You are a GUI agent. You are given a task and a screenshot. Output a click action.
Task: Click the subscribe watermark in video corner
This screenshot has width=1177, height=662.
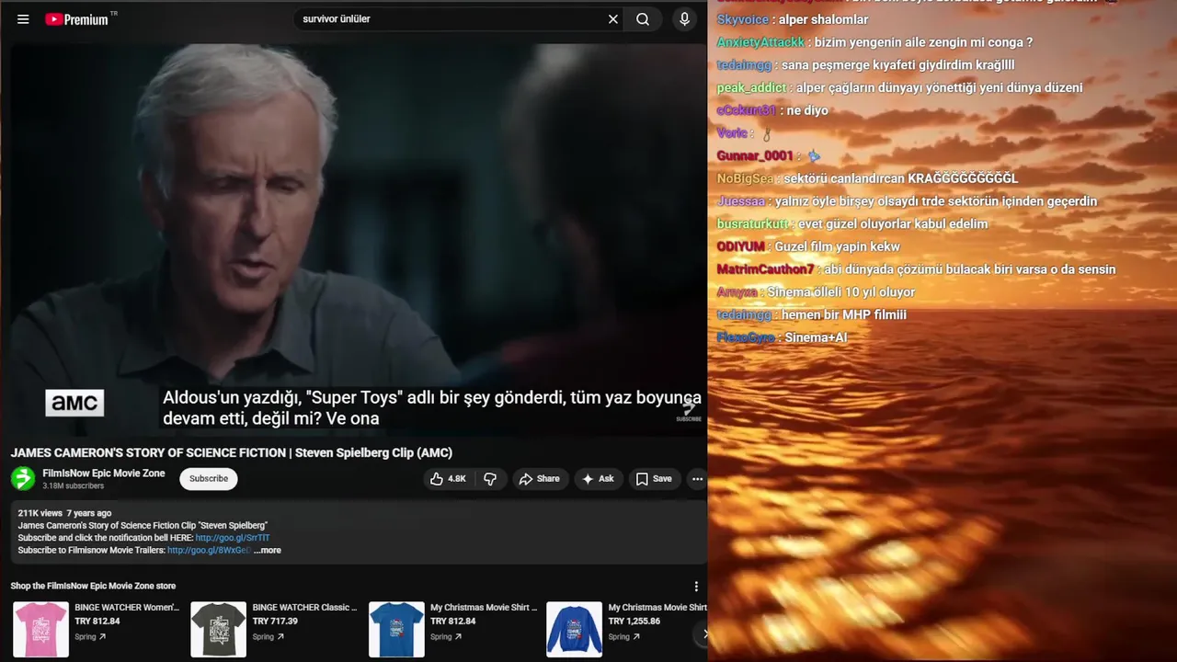[689, 411]
